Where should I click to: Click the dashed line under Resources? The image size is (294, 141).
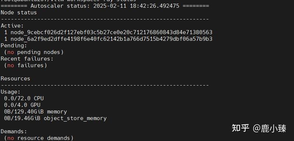coord(105,85)
